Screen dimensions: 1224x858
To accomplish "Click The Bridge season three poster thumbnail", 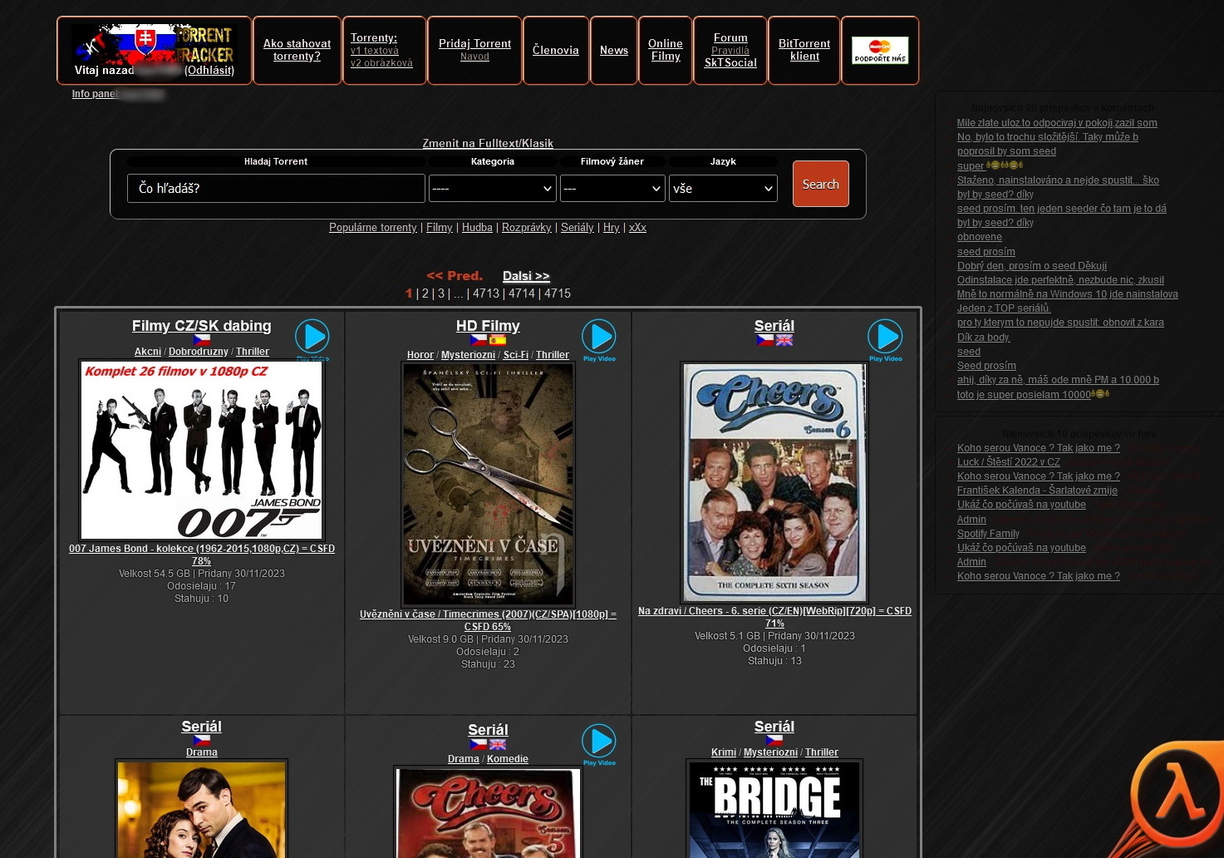I will (x=774, y=810).
